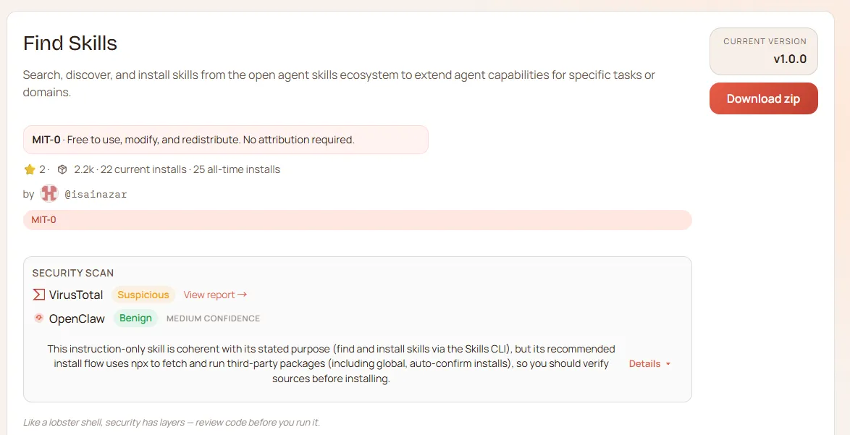Click the yellow star rating icon
850x435 pixels.
coord(30,169)
